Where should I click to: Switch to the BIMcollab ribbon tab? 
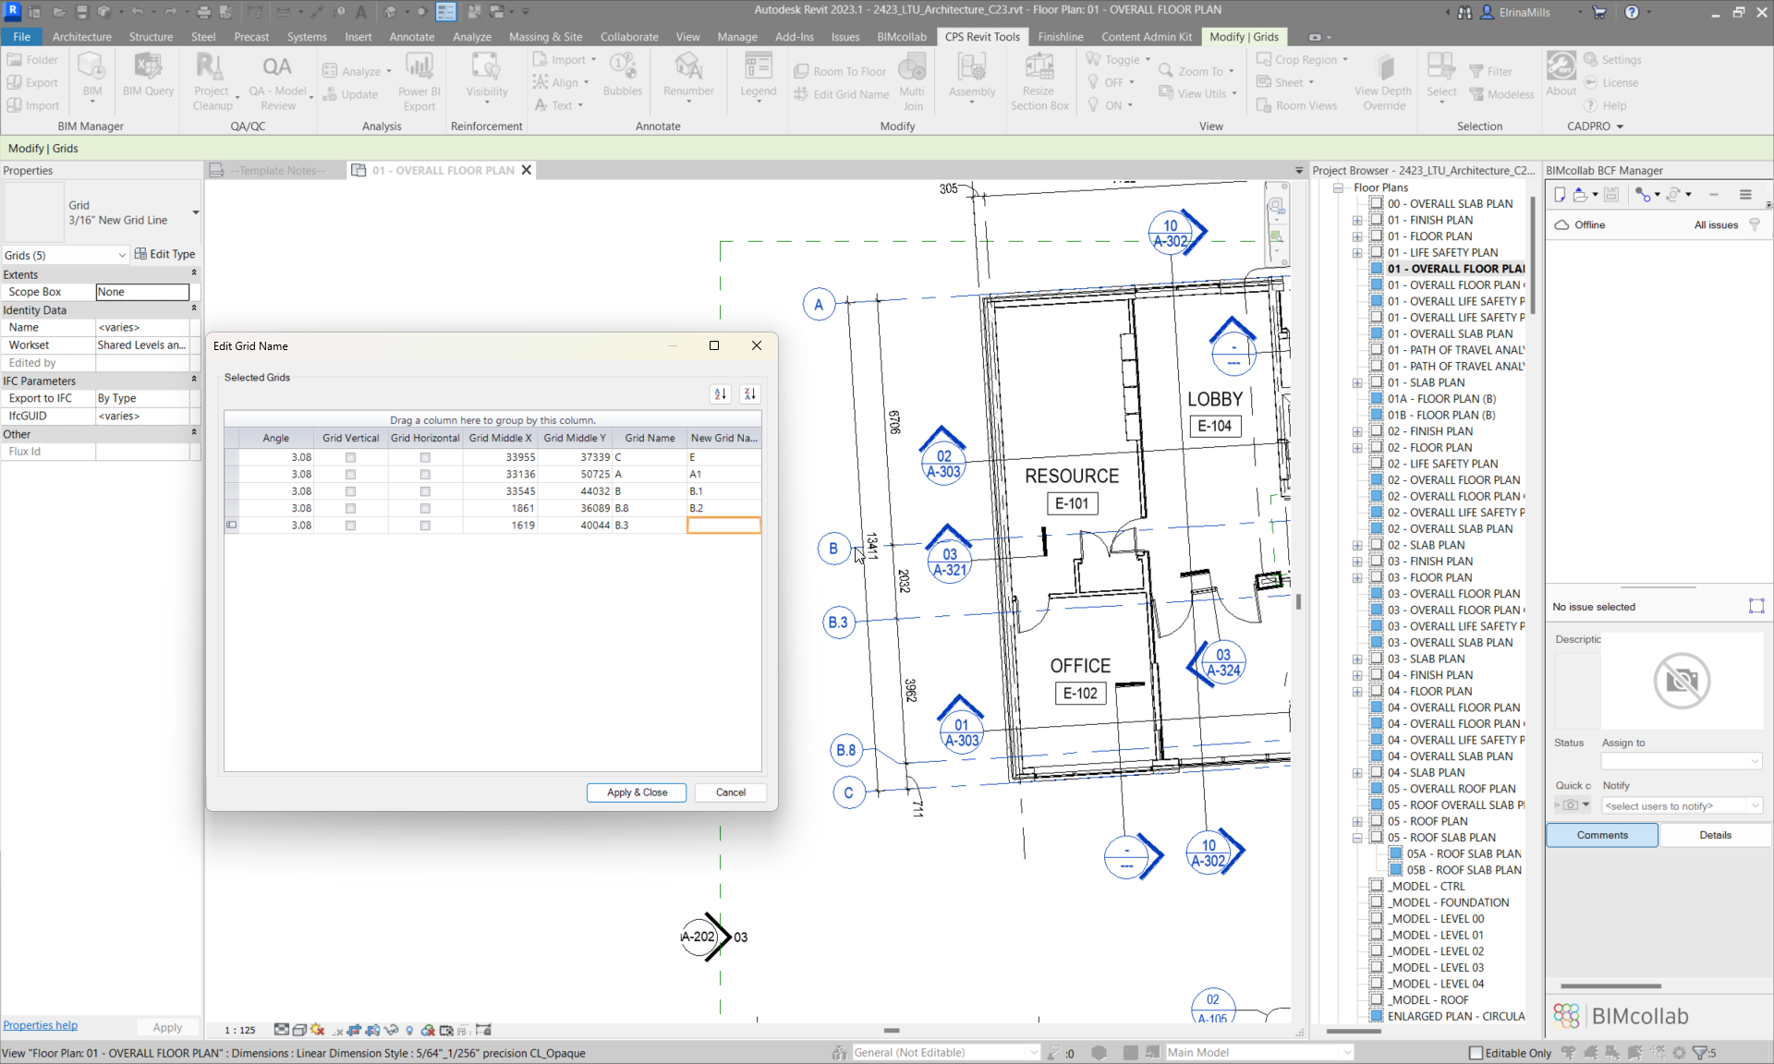coord(901,37)
